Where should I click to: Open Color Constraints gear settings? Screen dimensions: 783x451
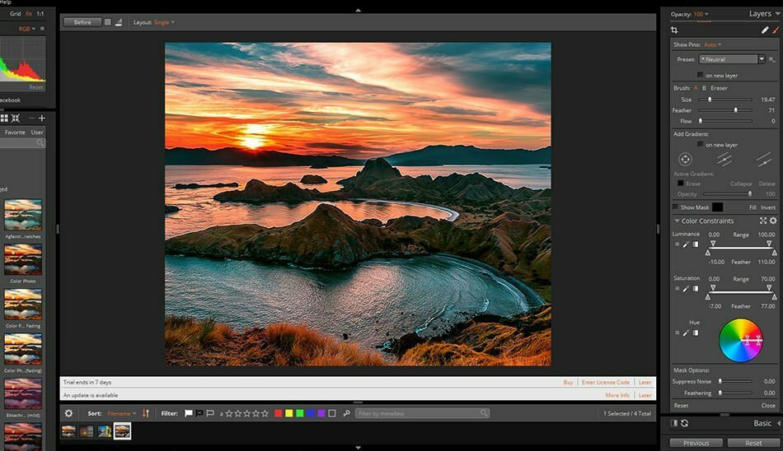point(773,221)
